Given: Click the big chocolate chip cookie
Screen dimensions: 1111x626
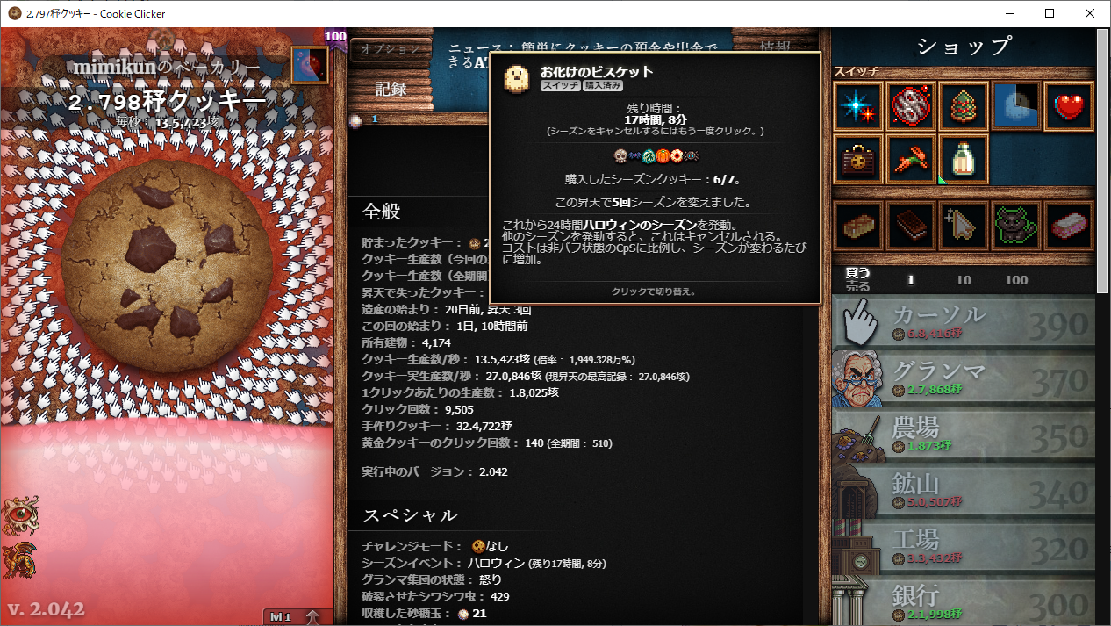Looking at the screenshot, I should point(167,263).
